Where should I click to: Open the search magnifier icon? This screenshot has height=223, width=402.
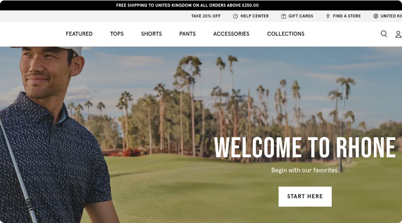pos(384,34)
